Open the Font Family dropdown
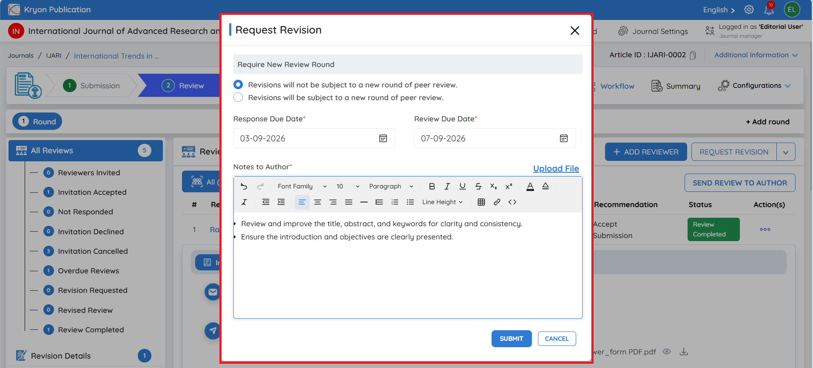The height and width of the screenshot is (368, 813). (302, 186)
